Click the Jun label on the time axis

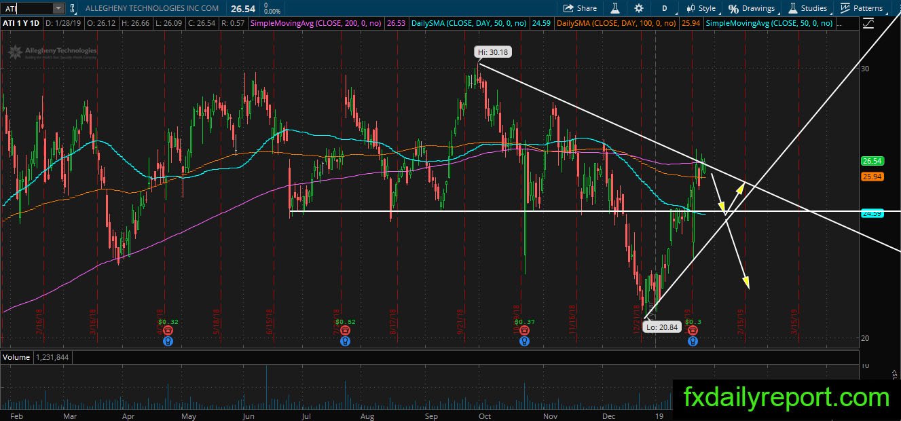[x=249, y=415]
